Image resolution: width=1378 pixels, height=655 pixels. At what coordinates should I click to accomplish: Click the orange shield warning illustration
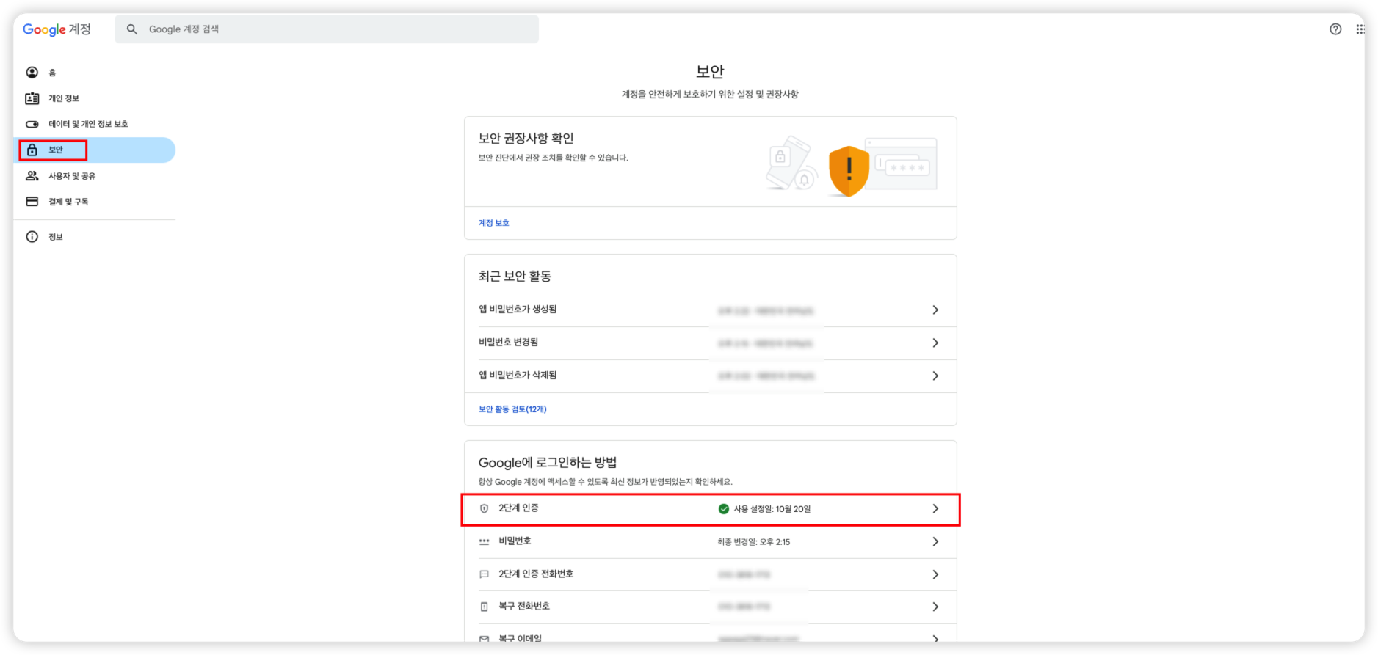point(849,171)
